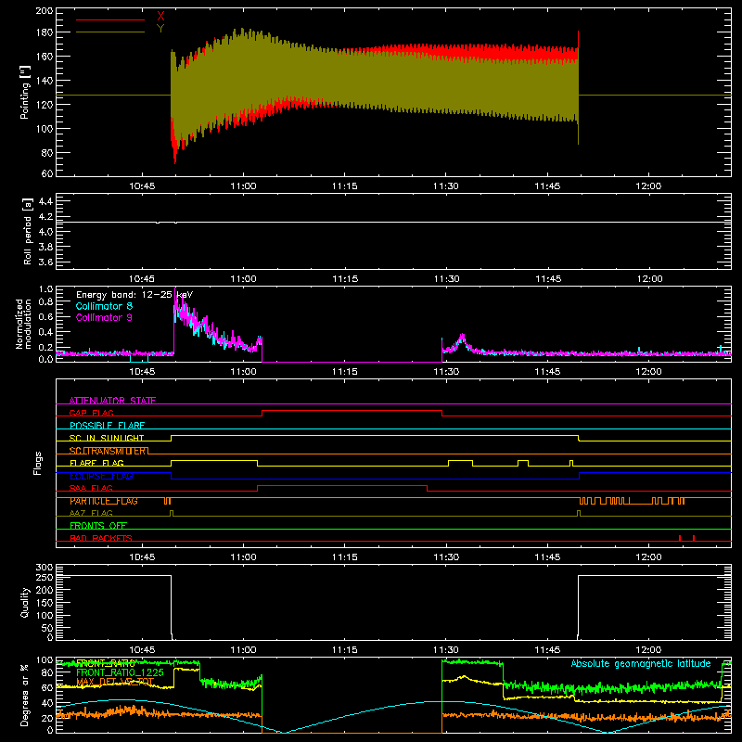742x742 pixels.
Task: Select the olive 'Y' legend label
Action: coord(160,28)
